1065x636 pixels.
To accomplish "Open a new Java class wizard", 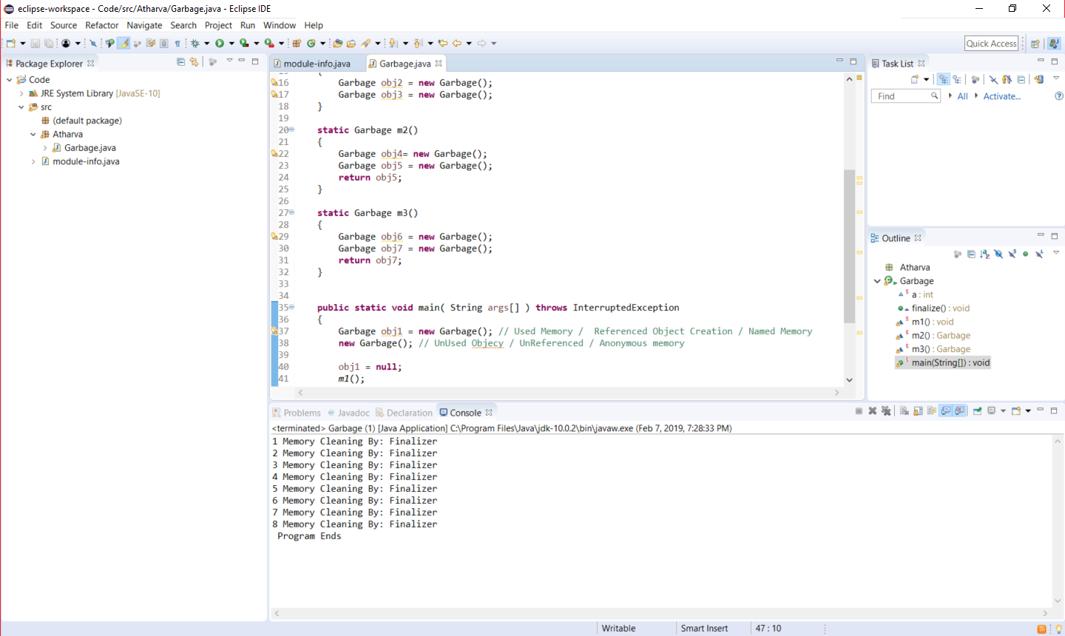I will point(311,43).
